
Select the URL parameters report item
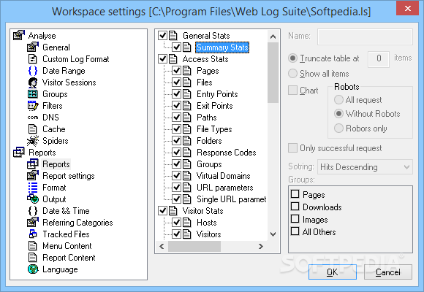(x=225, y=188)
